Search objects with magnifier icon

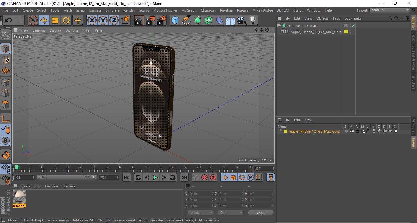390,18
